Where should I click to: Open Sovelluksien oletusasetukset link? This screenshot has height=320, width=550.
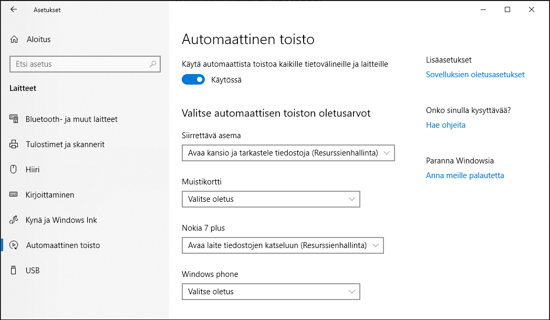475,75
